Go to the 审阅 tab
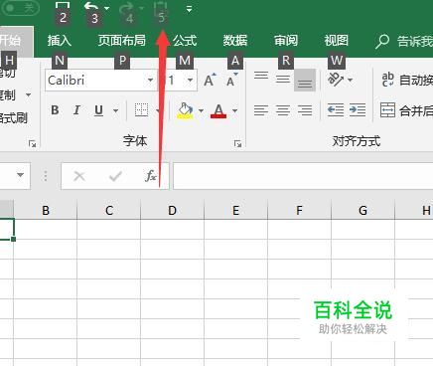 coord(286,41)
